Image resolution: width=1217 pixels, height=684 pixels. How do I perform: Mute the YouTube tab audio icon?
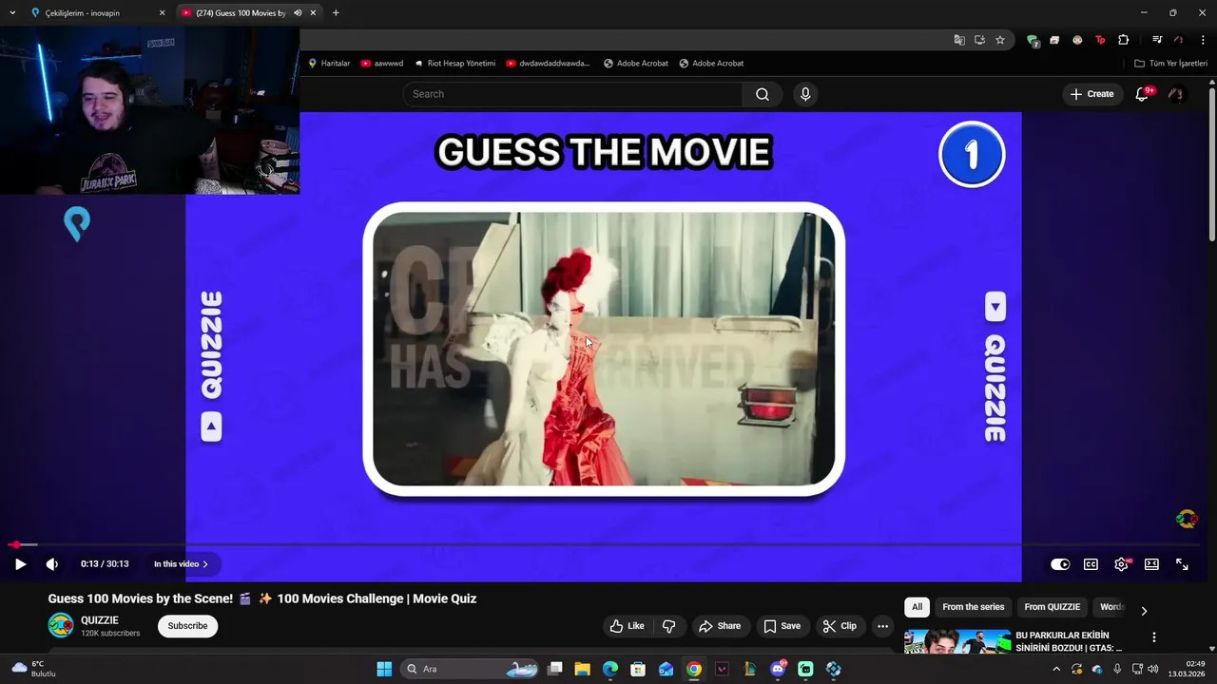point(298,13)
